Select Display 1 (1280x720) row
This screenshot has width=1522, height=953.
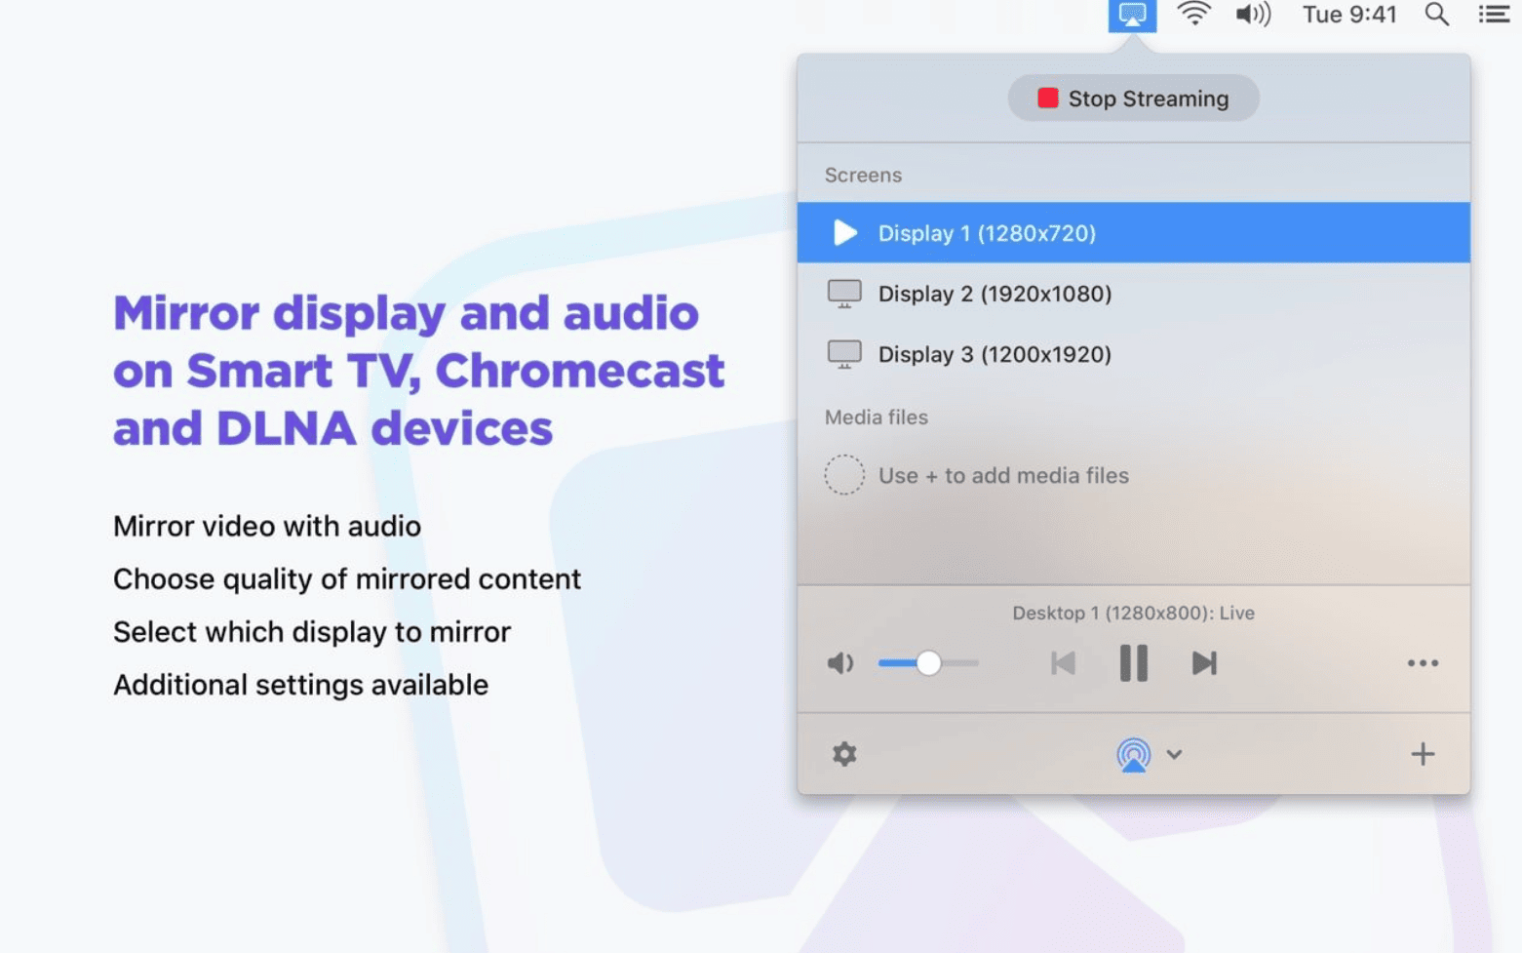click(x=1133, y=233)
